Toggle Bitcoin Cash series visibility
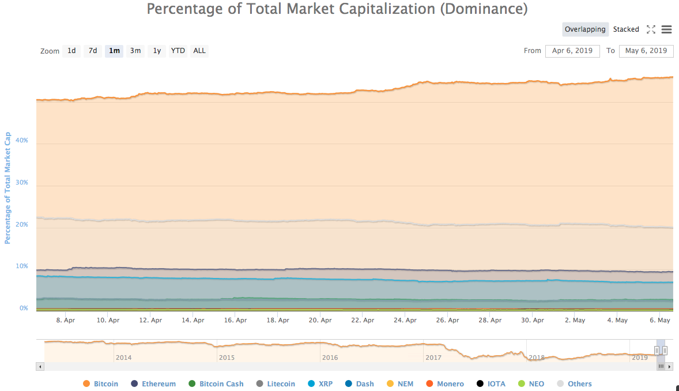The image size is (679, 391). 221,384
